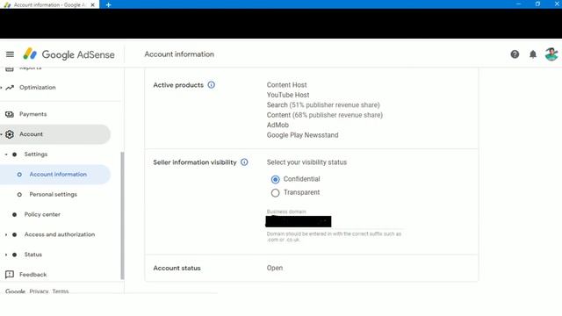The width and height of the screenshot is (562, 316).
Task: Click the 'Select your visibility status' text
Action: pyautogui.click(x=306, y=162)
